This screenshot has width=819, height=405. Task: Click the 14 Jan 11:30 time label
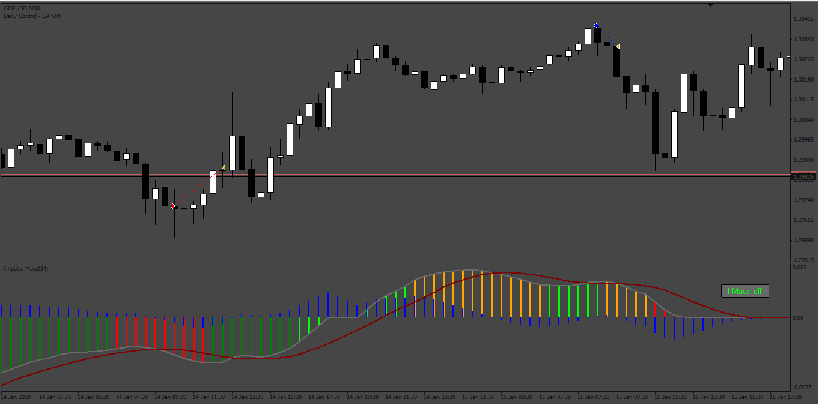(209, 397)
